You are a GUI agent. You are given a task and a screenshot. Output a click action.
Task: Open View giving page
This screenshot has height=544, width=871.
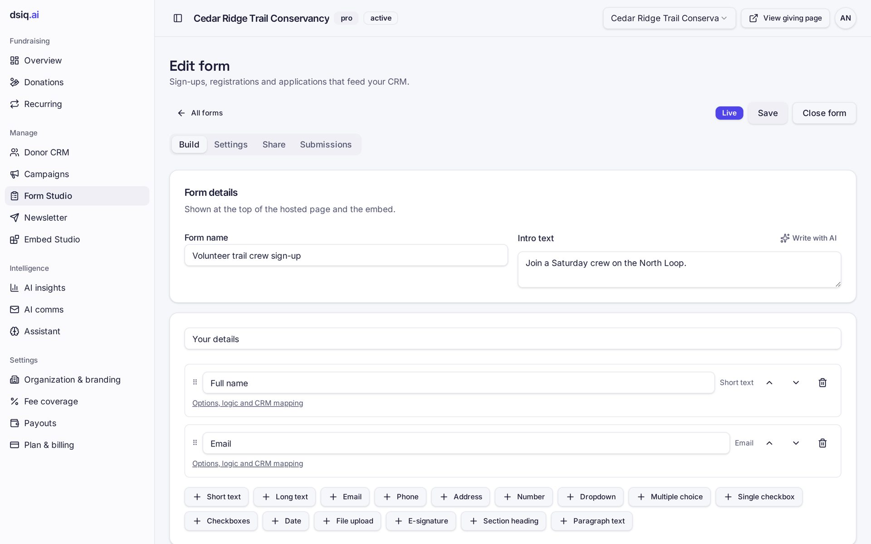[785, 18]
